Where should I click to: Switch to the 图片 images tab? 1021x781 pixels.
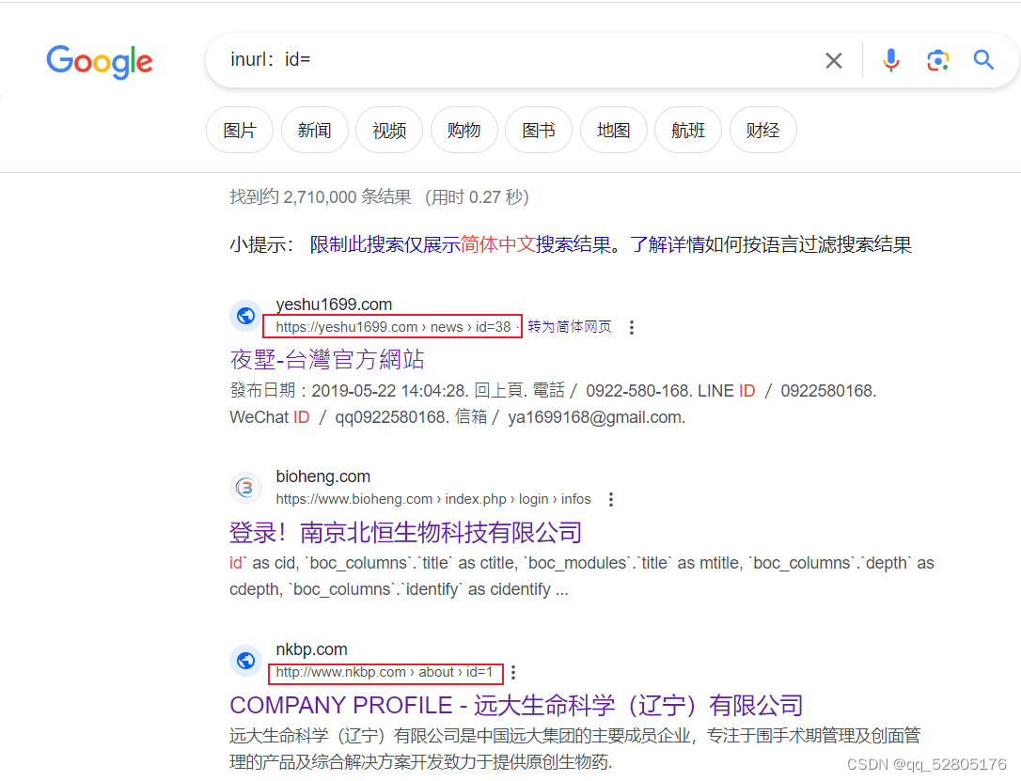[240, 130]
